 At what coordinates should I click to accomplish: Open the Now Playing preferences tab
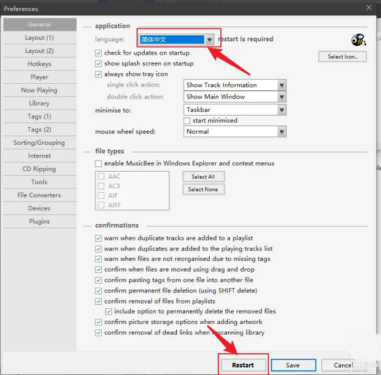[39, 90]
